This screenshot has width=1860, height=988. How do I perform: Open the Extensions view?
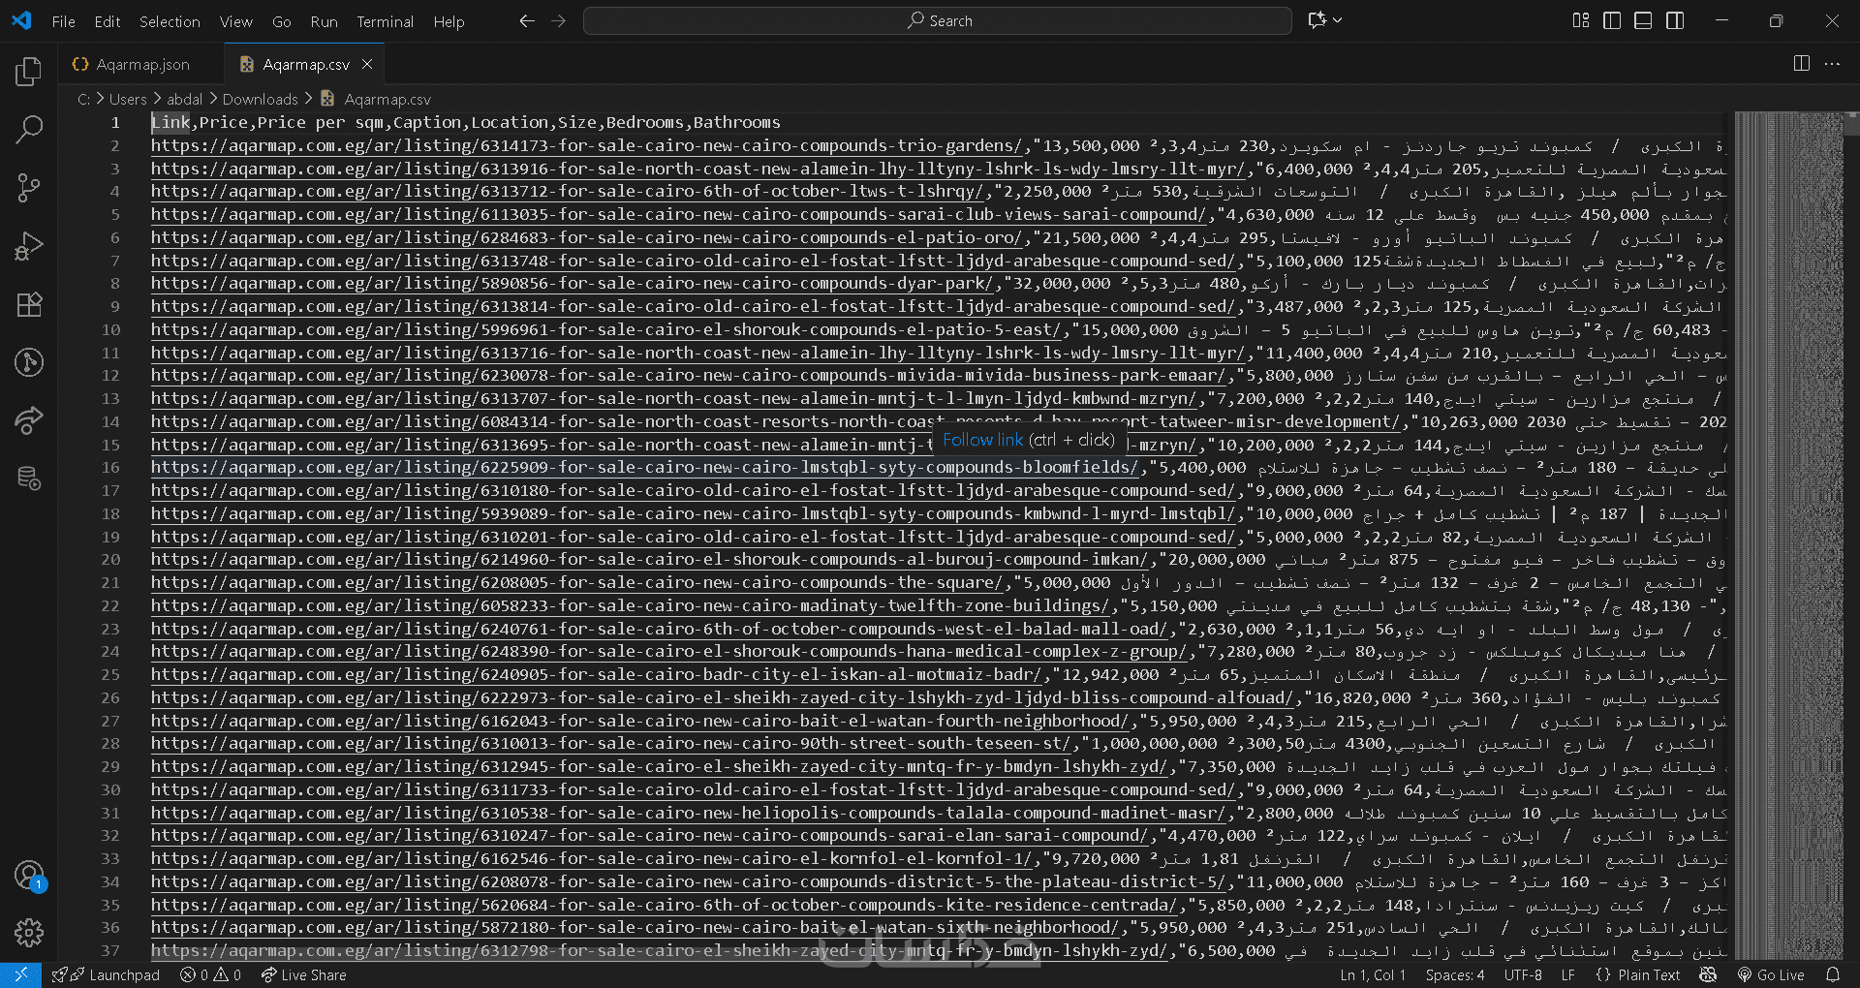(29, 304)
